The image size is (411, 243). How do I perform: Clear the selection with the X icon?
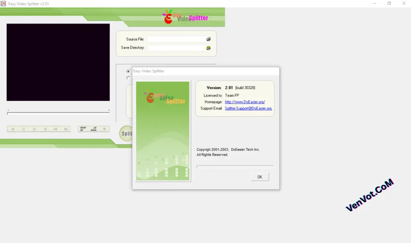click(x=104, y=129)
